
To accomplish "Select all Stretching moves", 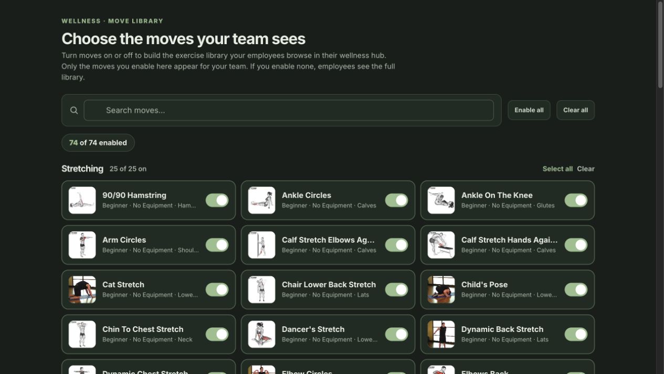I will [x=557, y=169].
